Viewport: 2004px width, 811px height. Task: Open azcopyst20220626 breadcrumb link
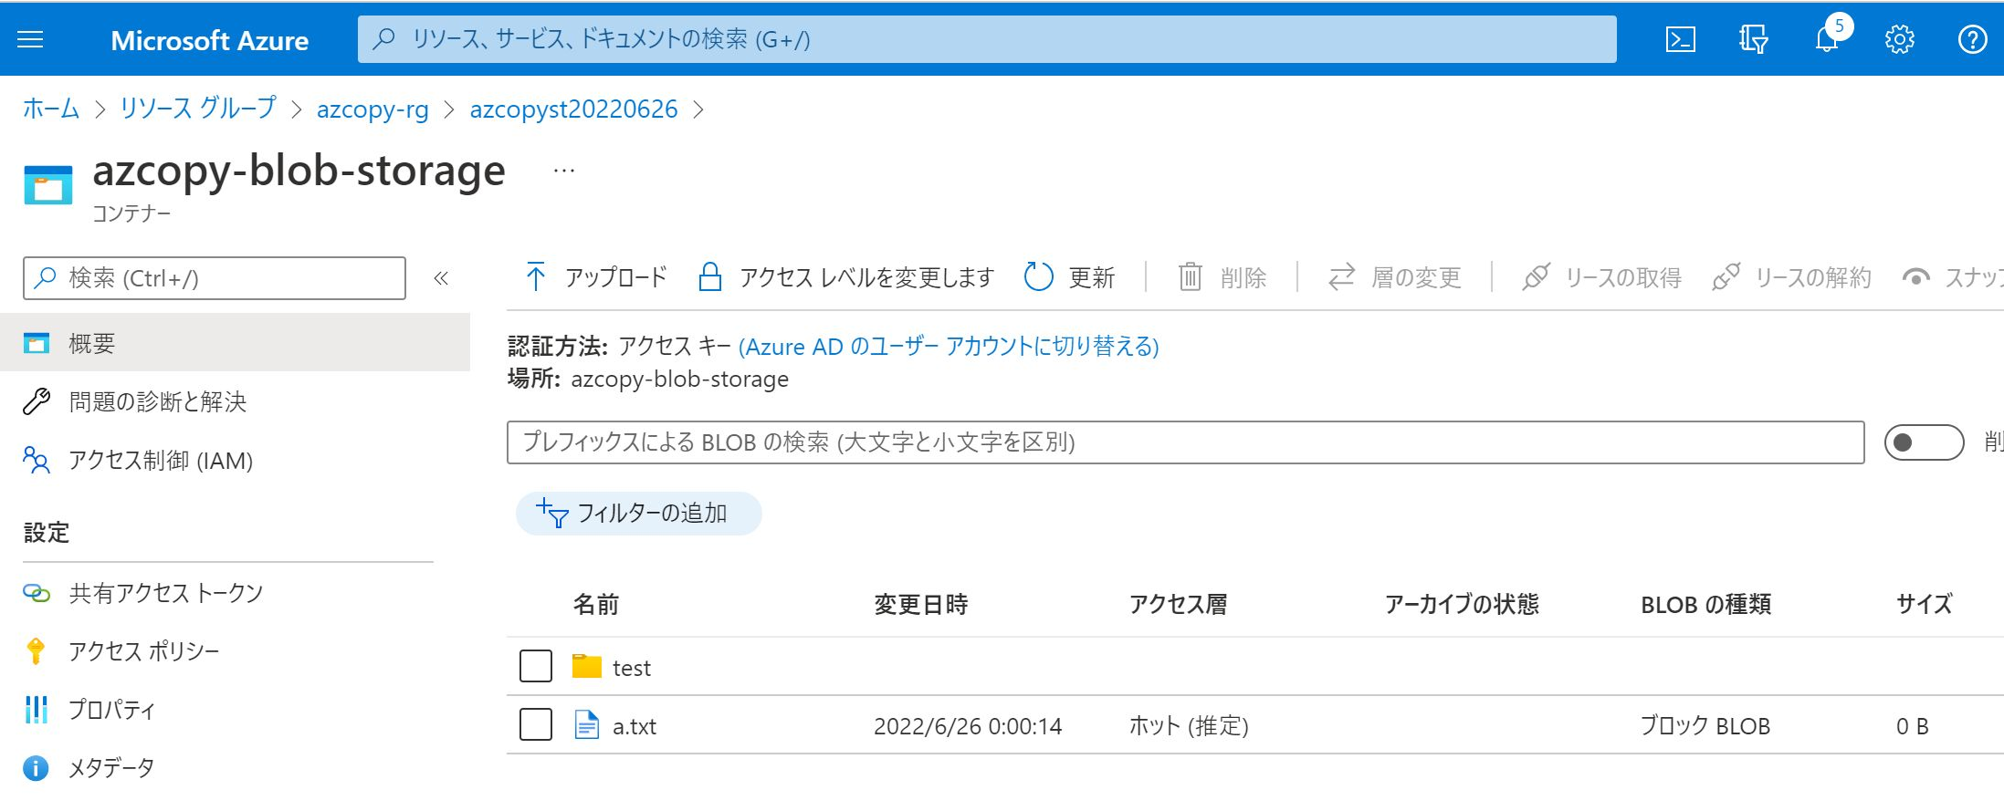573,109
